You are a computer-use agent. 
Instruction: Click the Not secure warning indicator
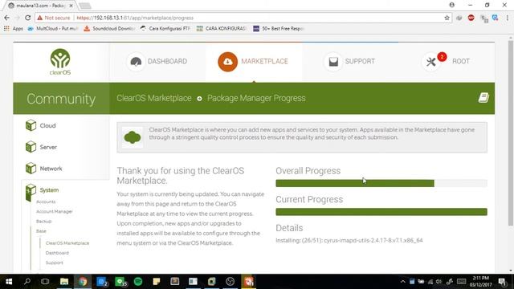[54, 18]
